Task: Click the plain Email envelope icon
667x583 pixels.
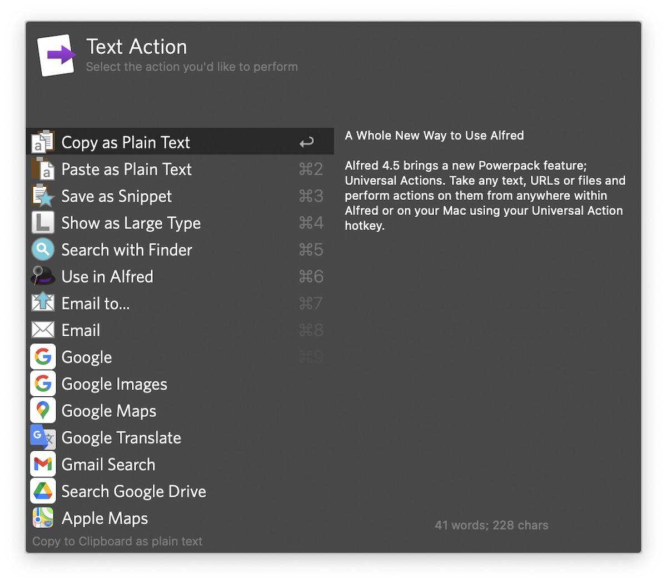Action: pyautogui.click(x=43, y=330)
